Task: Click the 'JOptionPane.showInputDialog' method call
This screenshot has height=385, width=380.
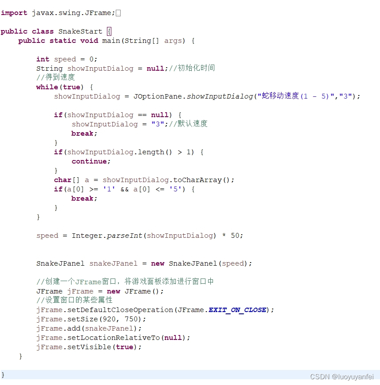Action: pos(193,96)
